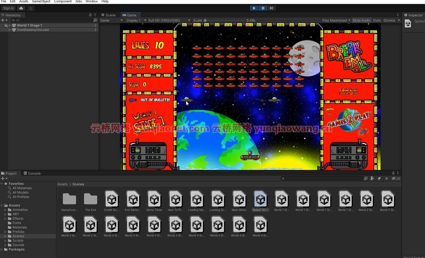The width and height of the screenshot is (425, 258).
Task: Open the Gizmos dropdown arrow
Action: (x=399, y=20)
